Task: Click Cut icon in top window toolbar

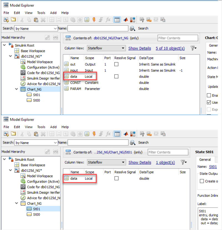Action: tap(22, 20)
